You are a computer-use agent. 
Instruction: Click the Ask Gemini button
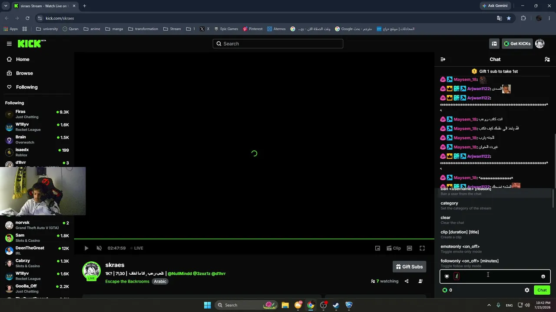coord(495,6)
